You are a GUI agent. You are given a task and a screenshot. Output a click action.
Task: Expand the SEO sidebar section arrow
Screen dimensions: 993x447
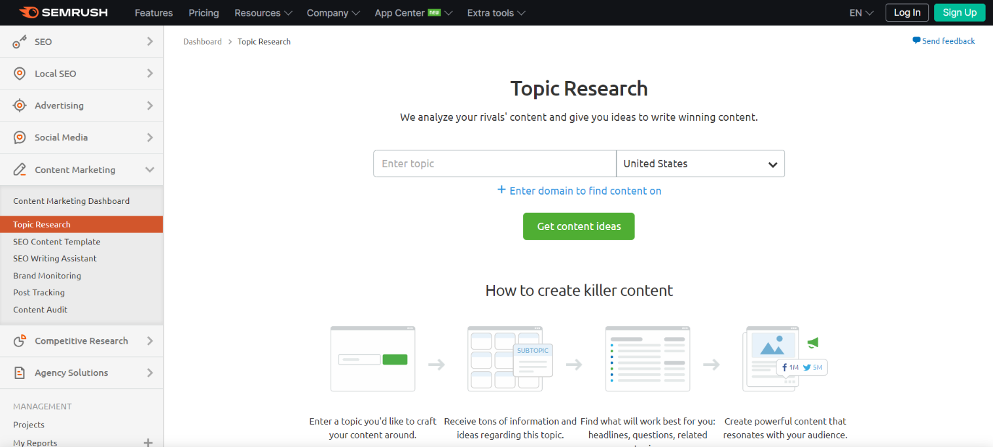(150, 41)
